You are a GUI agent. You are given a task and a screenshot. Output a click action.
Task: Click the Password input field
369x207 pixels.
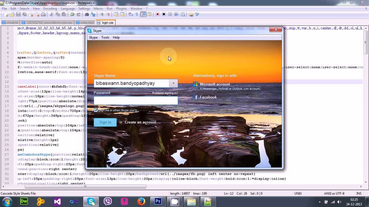(x=136, y=100)
